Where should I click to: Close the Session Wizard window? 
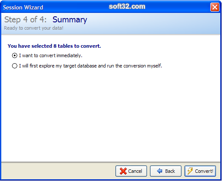(x=215, y=7)
